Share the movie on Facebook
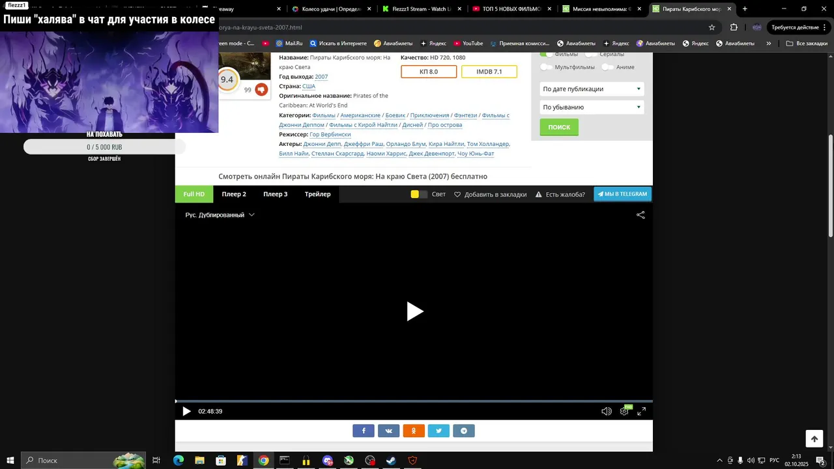This screenshot has width=834, height=469. (x=364, y=431)
